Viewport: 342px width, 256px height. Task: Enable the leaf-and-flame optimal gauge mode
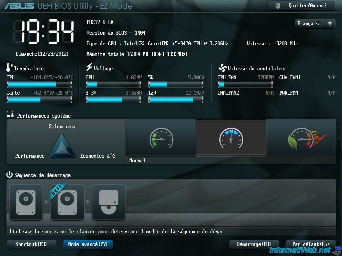click(301, 138)
